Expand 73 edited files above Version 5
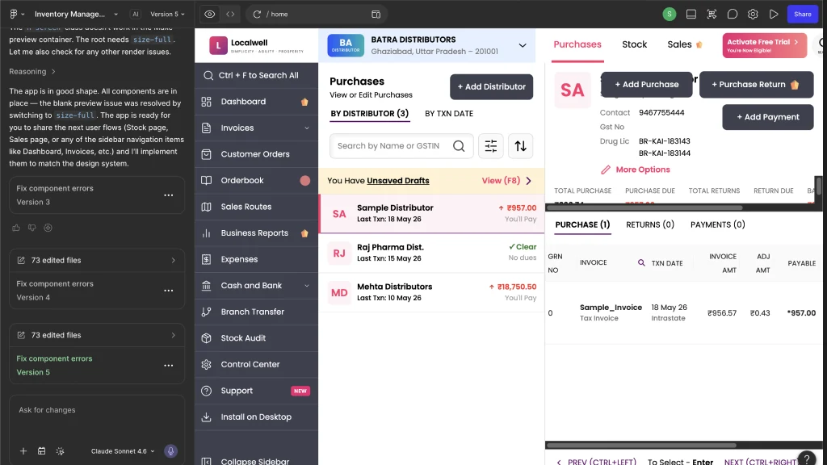Screen dimensions: 827x465 [x=97, y=335]
